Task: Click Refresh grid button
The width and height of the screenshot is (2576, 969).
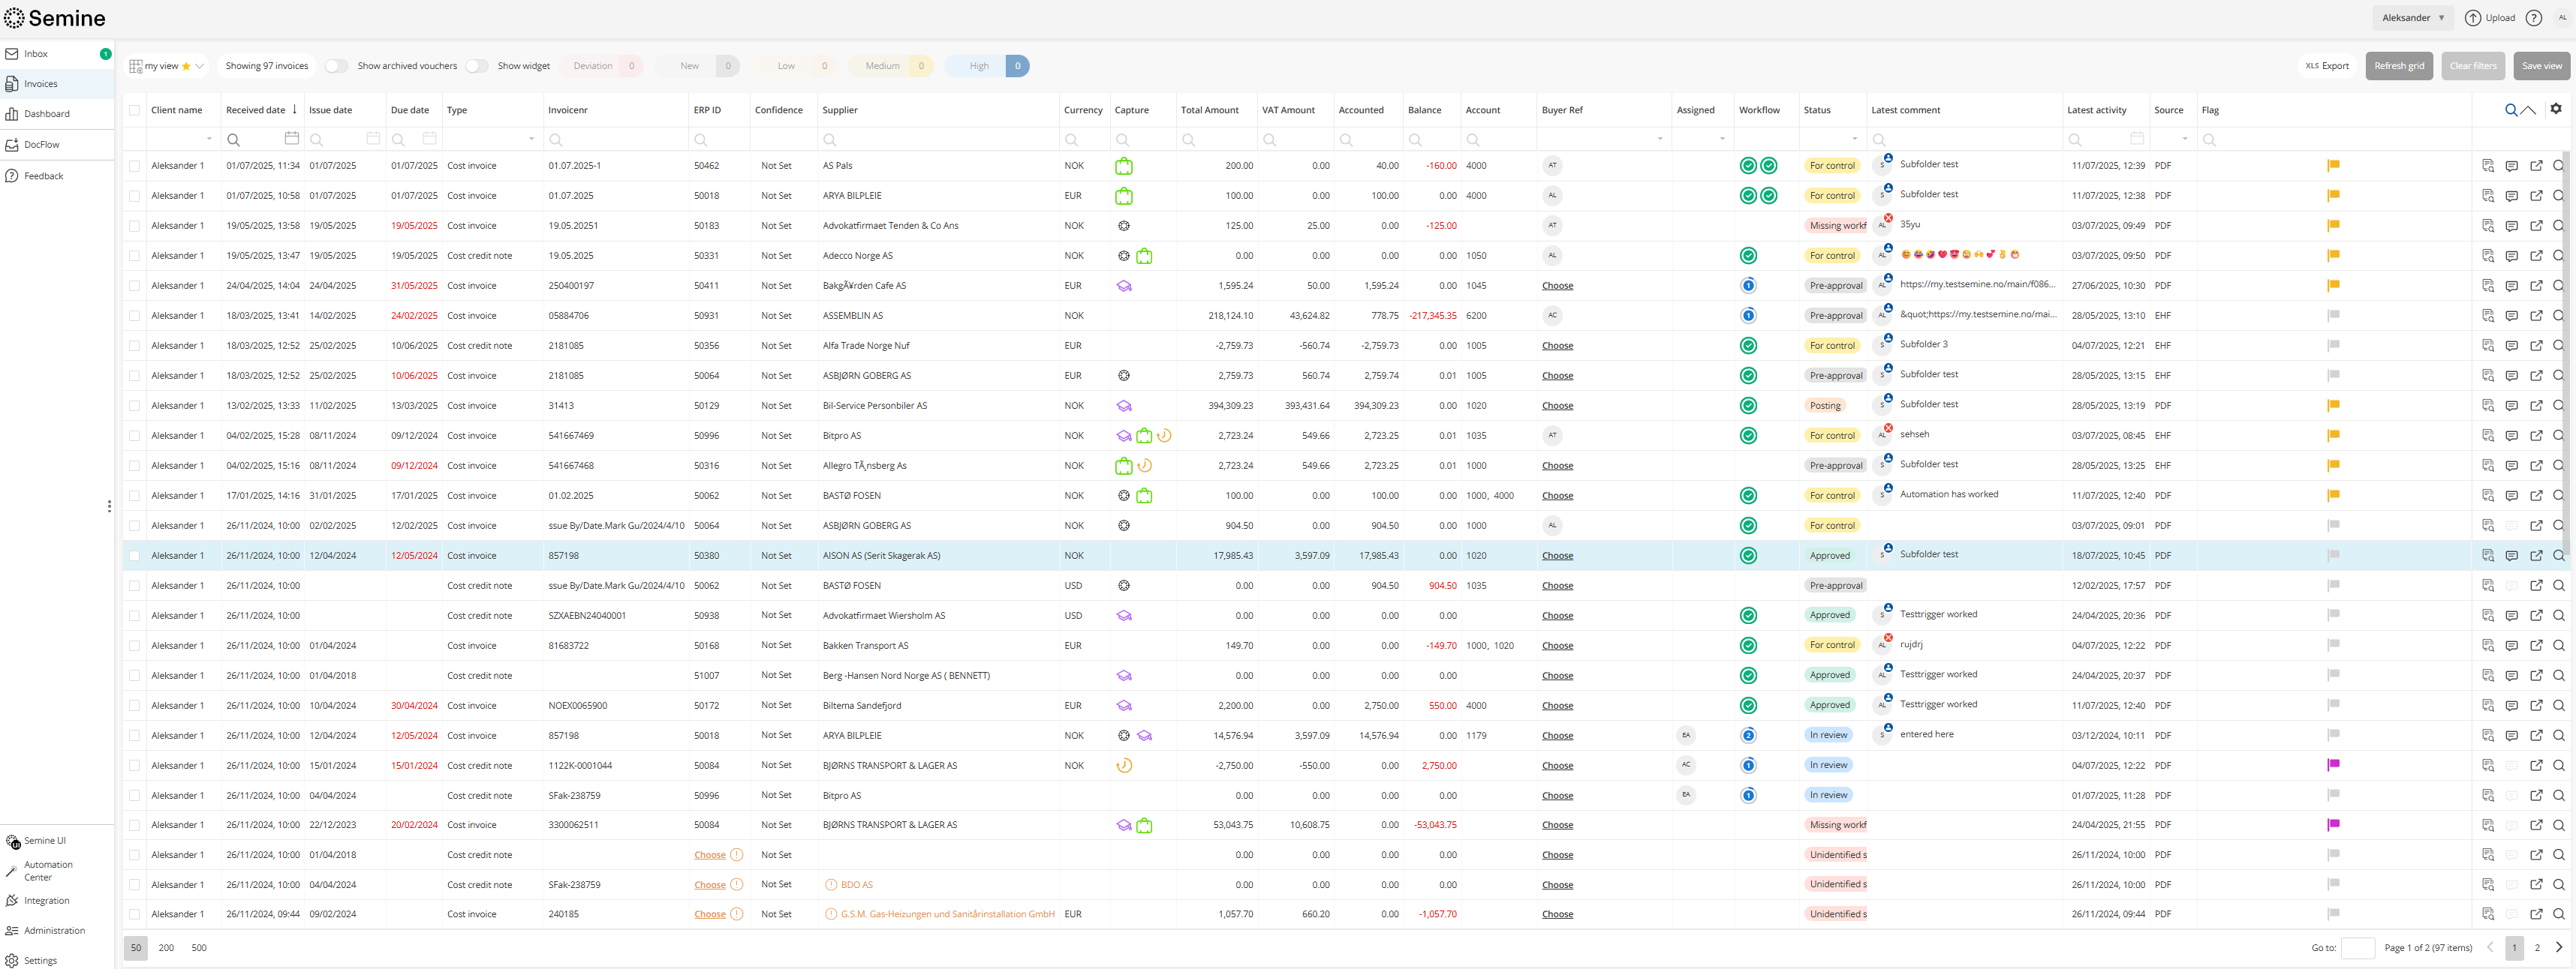Action: 2398,66
